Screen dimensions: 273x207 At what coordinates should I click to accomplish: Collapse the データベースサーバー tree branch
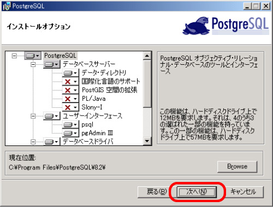(x=33, y=64)
